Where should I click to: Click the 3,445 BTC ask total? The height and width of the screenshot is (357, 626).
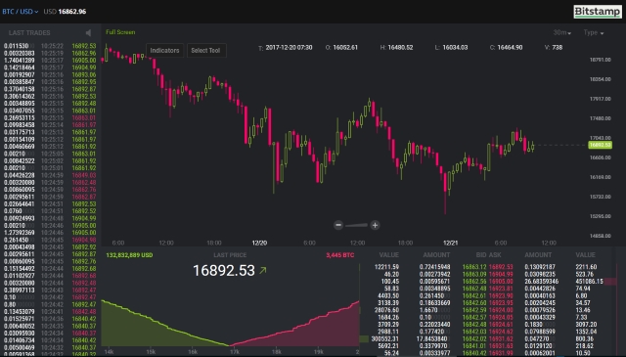339,255
